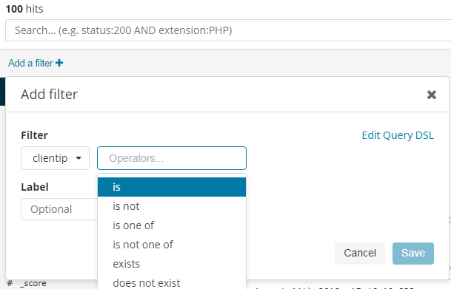Viewport: 451px width, 289px height.
Task: Click the Cancel button
Action: tap(360, 253)
